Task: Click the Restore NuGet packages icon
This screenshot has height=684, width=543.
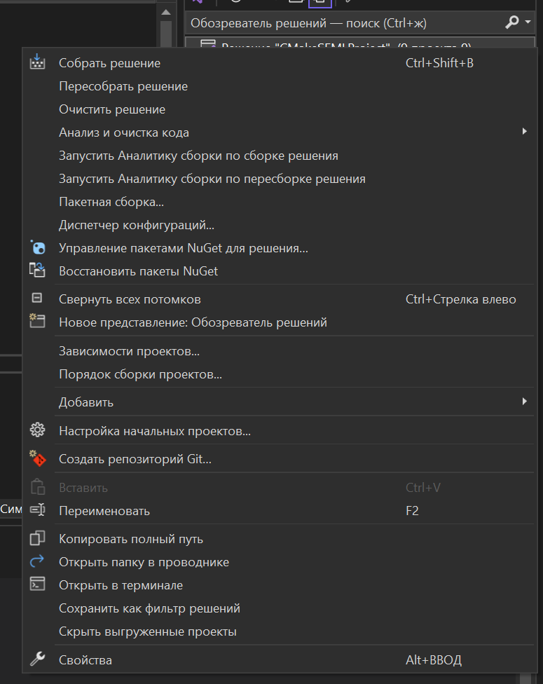Action: (x=37, y=271)
